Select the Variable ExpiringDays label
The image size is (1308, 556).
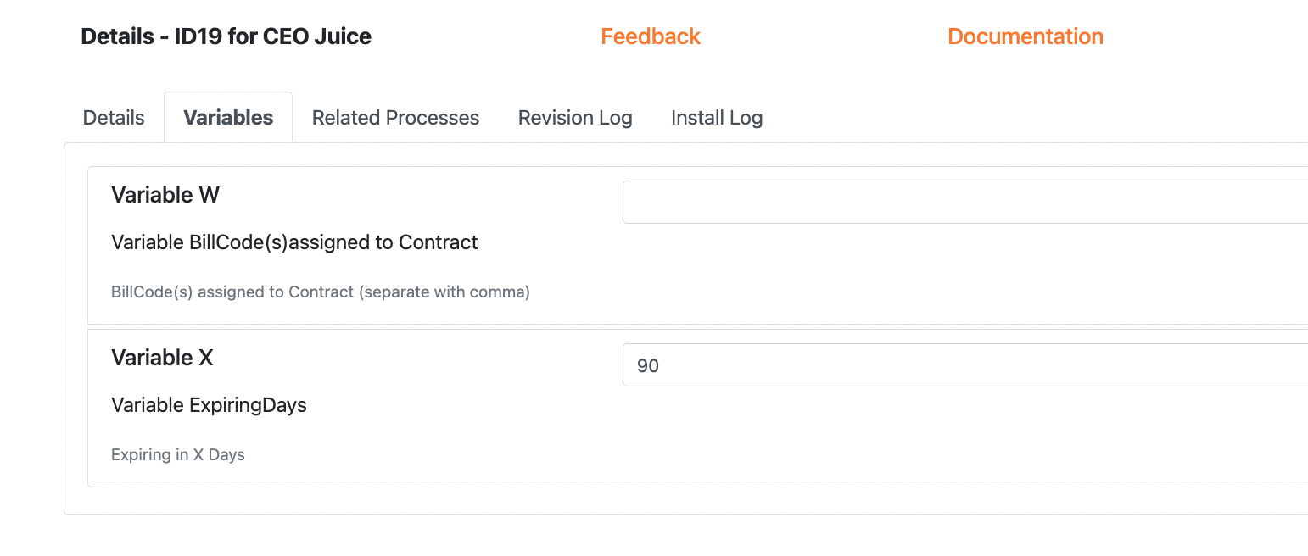click(209, 405)
